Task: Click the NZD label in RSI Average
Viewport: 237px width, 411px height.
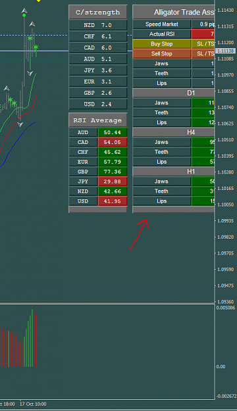Action: point(83,191)
